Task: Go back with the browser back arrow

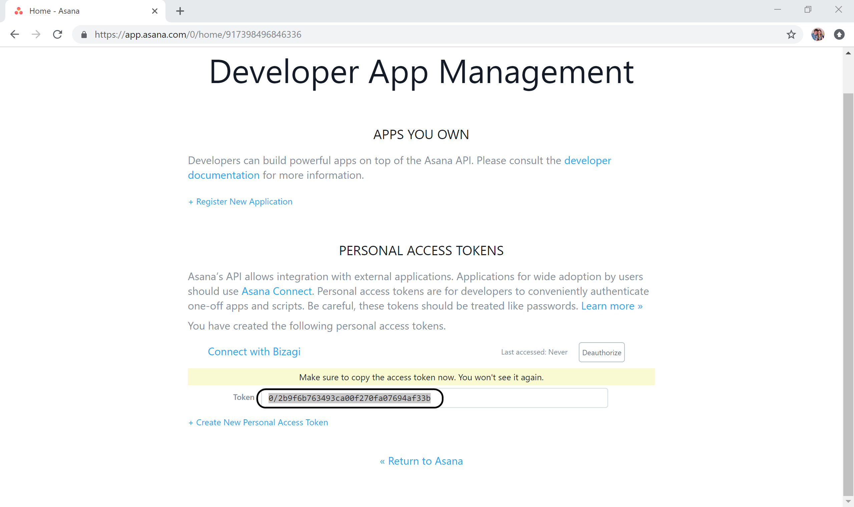Action: click(15, 34)
